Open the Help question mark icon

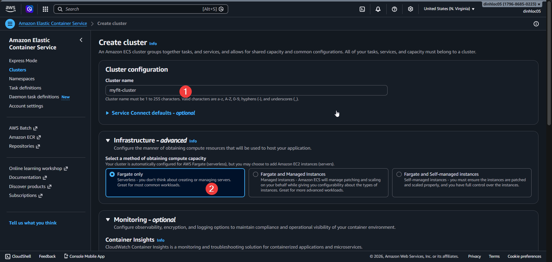pos(394,9)
